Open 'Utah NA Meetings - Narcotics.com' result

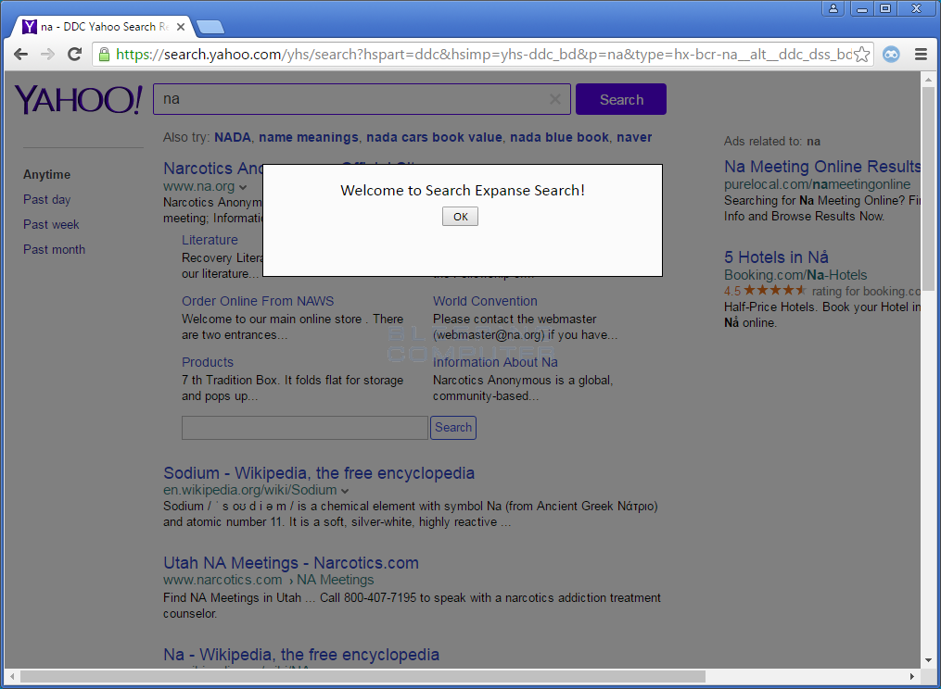[291, 563]
